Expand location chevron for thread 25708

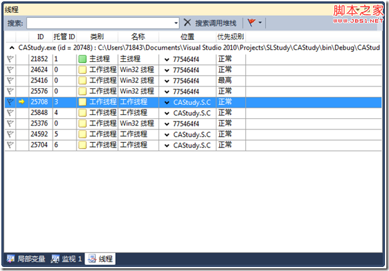click(167, 102)
